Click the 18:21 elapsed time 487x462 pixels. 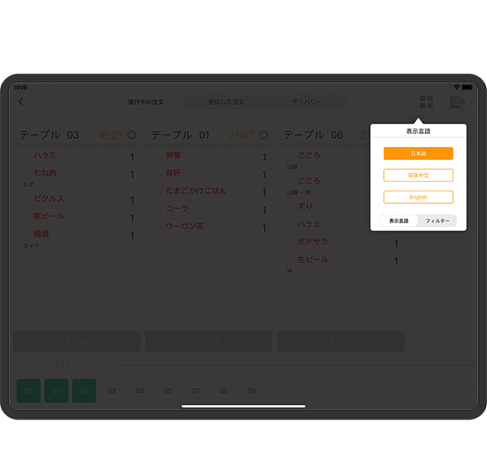tap(110, 135)
